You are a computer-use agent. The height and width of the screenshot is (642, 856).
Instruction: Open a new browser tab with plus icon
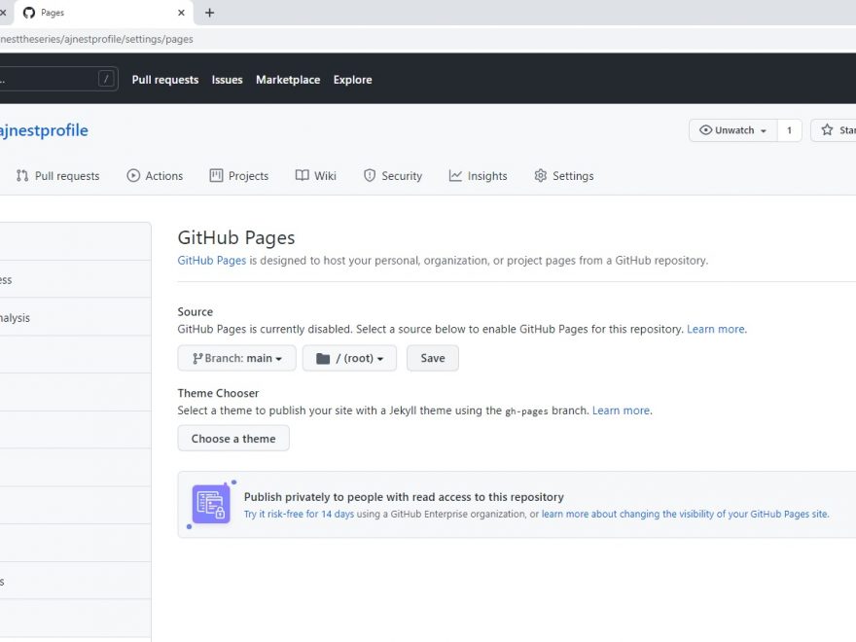[x=209, y=13]
